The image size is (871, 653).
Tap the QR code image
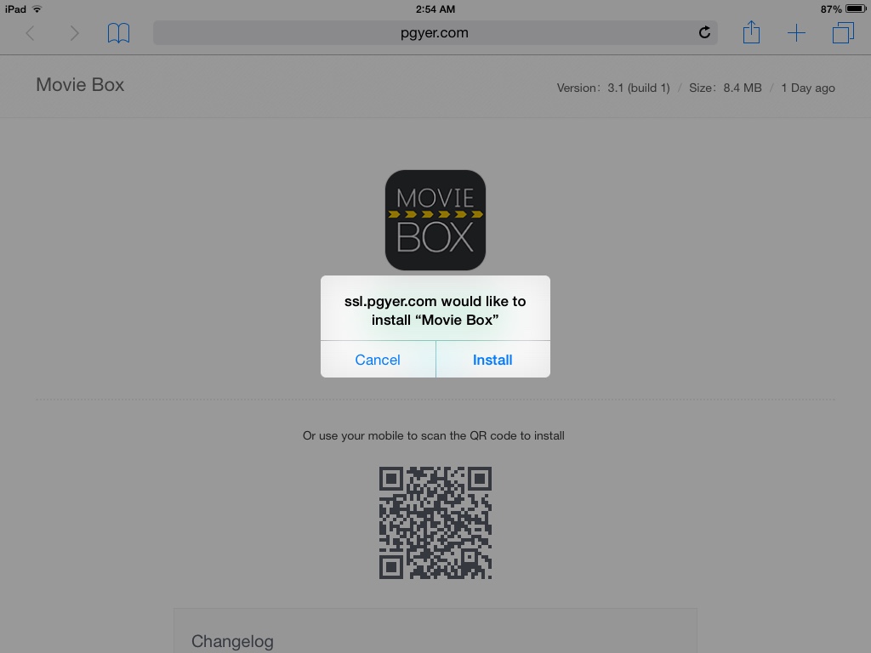(x=435, y=523)
